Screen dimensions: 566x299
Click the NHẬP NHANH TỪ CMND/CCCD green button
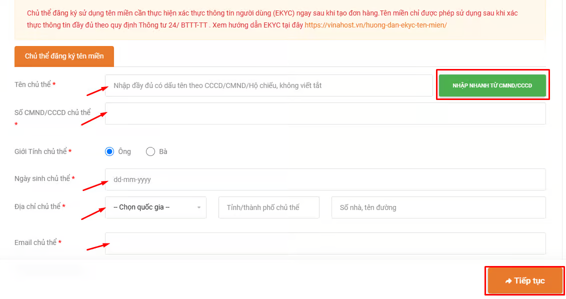coord(492,85)
